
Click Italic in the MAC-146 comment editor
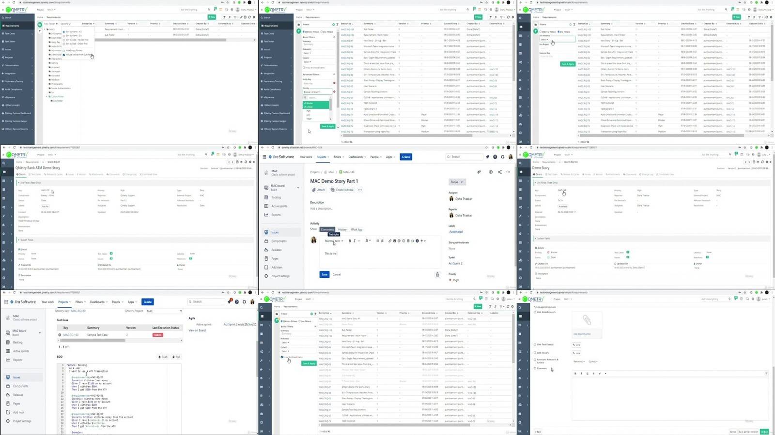(355, 241)
